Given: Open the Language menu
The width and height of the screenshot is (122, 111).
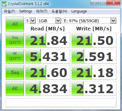Looking at the screenshot, I should click(79, 11).
